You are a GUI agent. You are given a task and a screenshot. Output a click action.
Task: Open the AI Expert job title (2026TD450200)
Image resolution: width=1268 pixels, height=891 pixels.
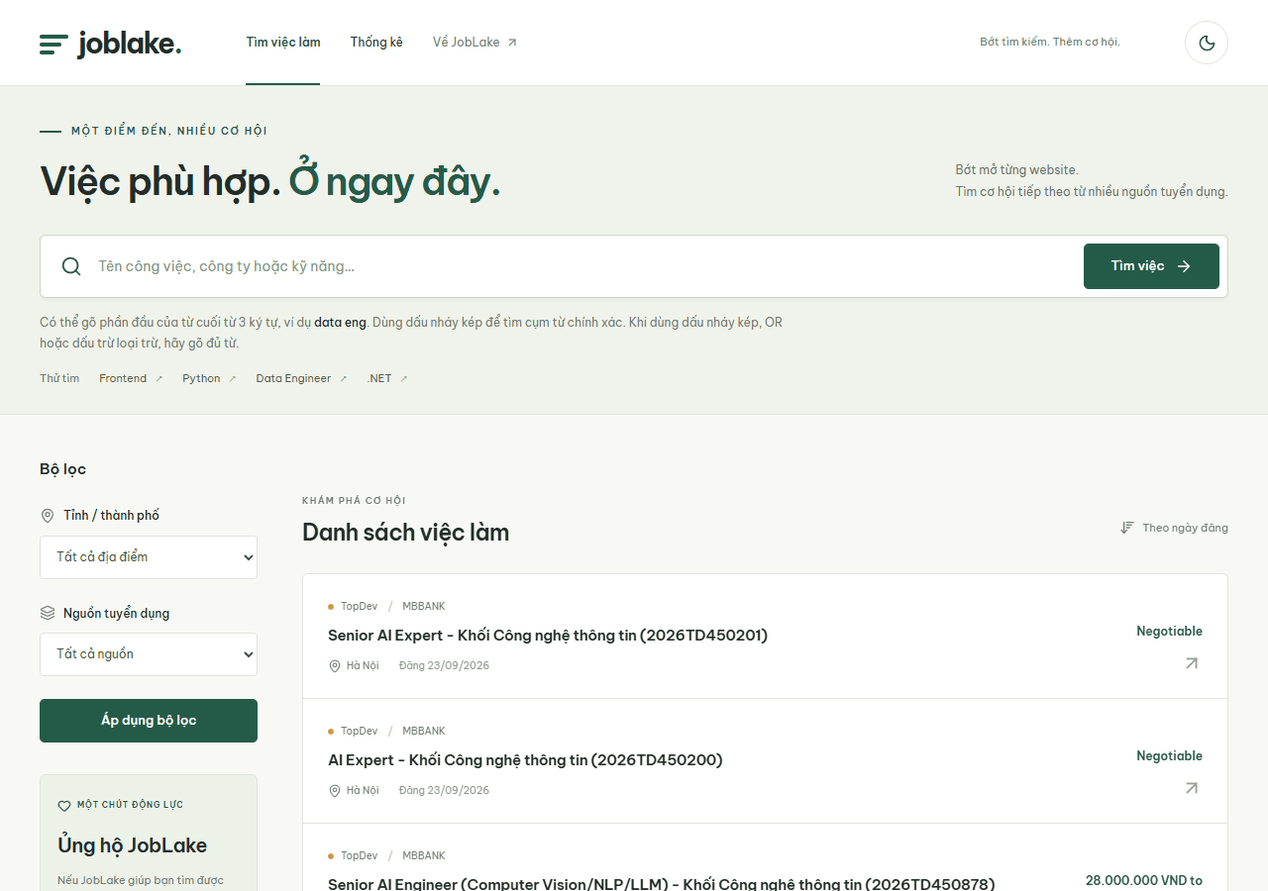(x=525, y=760)
